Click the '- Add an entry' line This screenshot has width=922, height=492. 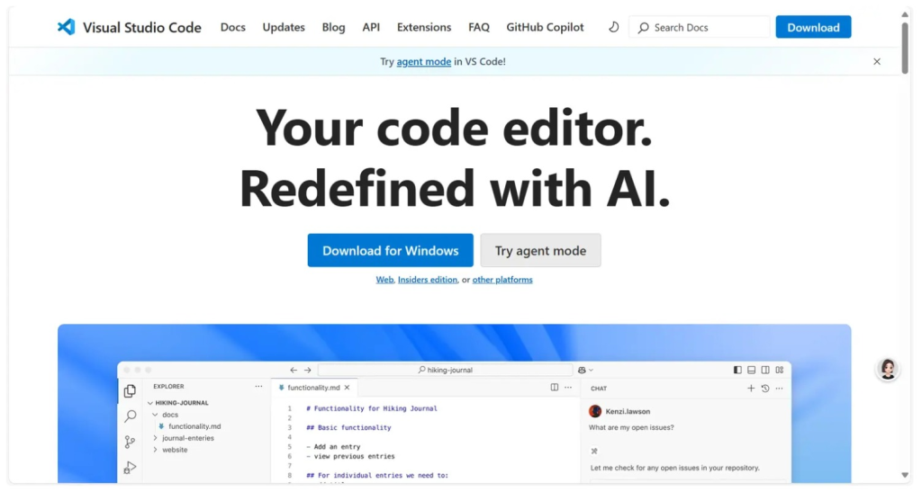point(333,447)
